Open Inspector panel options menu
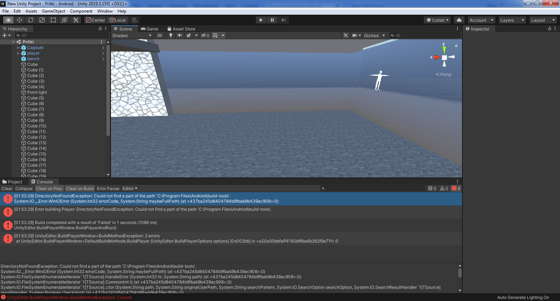This screenshot has height=301, width=560. point(555,29)
